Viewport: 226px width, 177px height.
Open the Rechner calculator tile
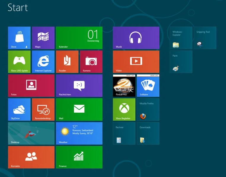click(x=124, y=133)
